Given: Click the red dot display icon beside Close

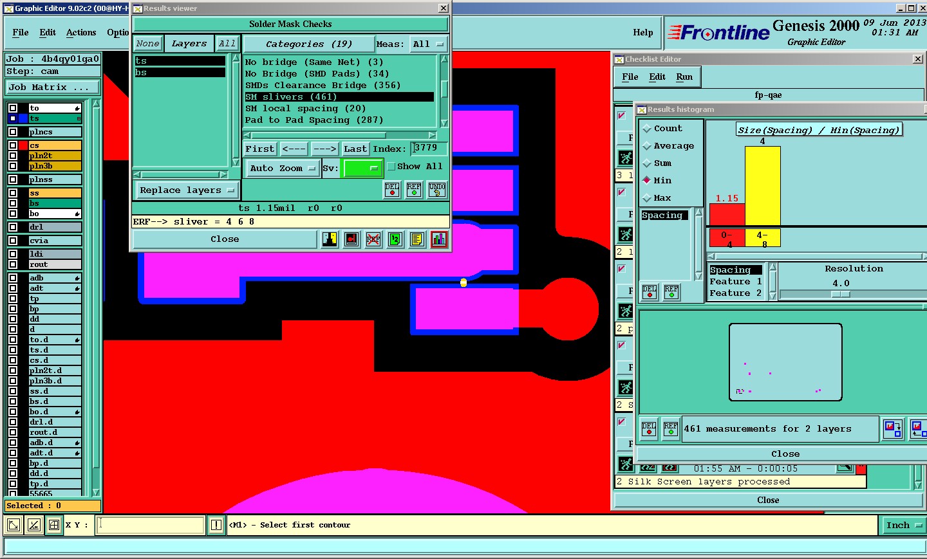Looking at the screenshot, I should pyautogui.click(x=351, y=239).
